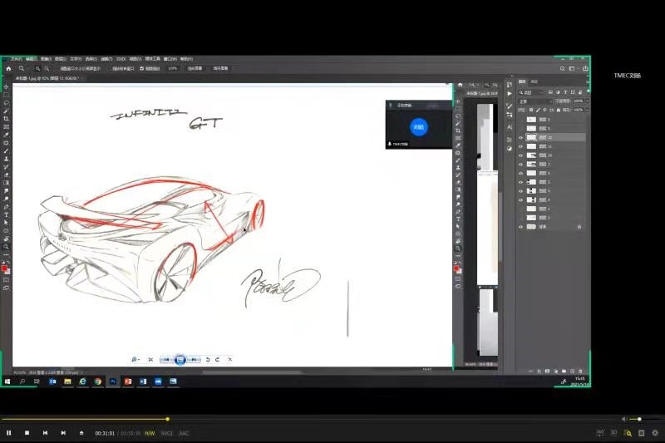This screenshot has width=665, height=443.
Task: Skip to next video in player
Action: [x=63, y=433]
